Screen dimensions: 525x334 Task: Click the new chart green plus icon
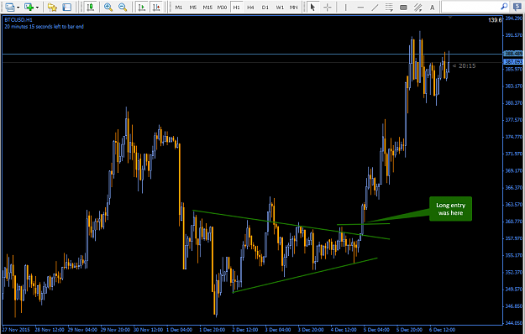click(29, 7)
